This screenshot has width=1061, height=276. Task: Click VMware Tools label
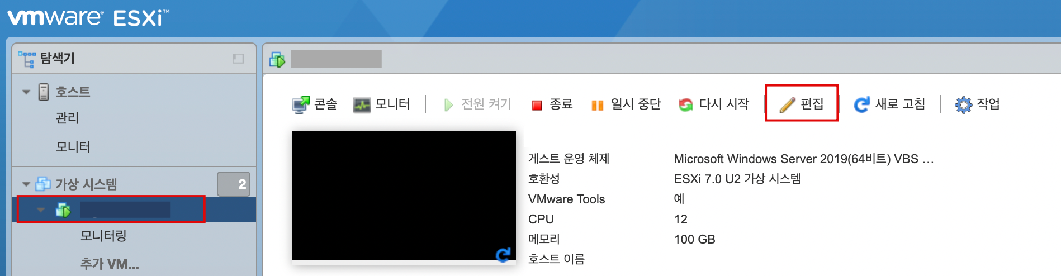click(566, 199)
